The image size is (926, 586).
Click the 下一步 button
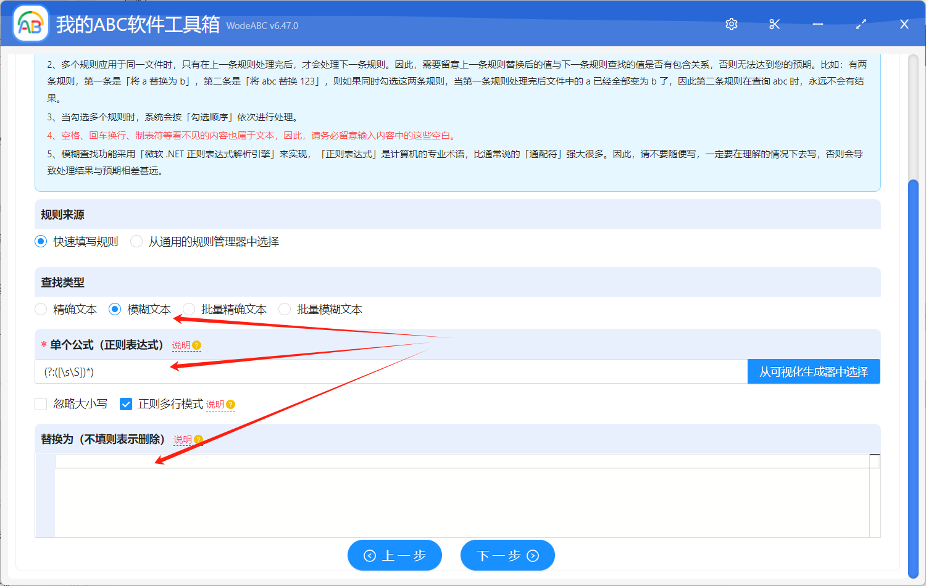click(x=507, y=555)
